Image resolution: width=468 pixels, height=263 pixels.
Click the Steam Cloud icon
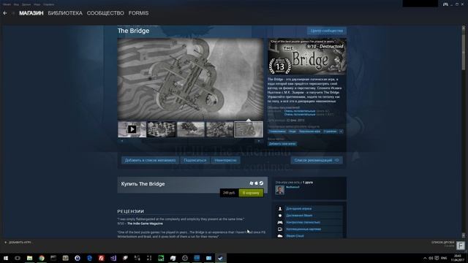280,236
